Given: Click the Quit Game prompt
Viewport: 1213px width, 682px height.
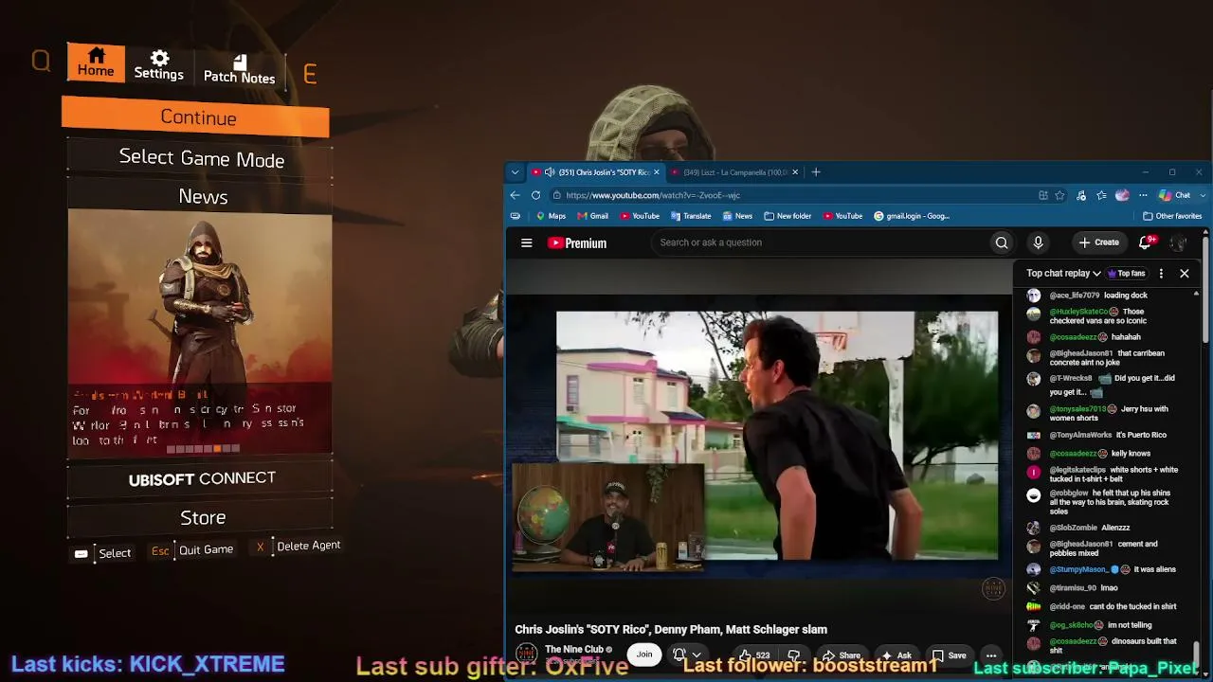Looking at the screenshot, I should pyautogui.click(x=192, y=550).
